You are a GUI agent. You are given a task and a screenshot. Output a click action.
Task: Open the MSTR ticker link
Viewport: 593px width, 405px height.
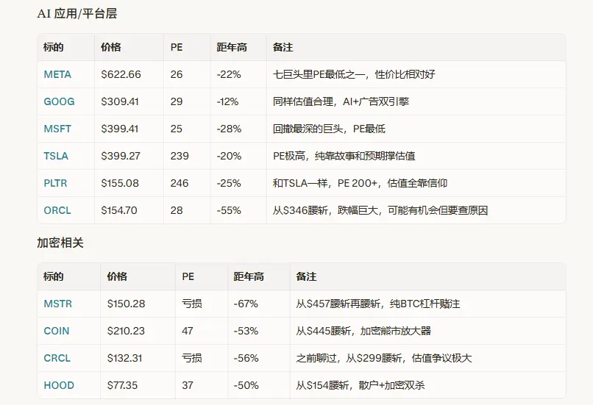coord(58,304)
